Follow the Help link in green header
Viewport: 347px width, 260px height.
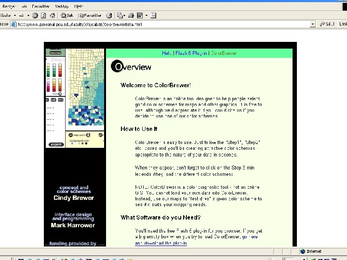pos(167,53)
